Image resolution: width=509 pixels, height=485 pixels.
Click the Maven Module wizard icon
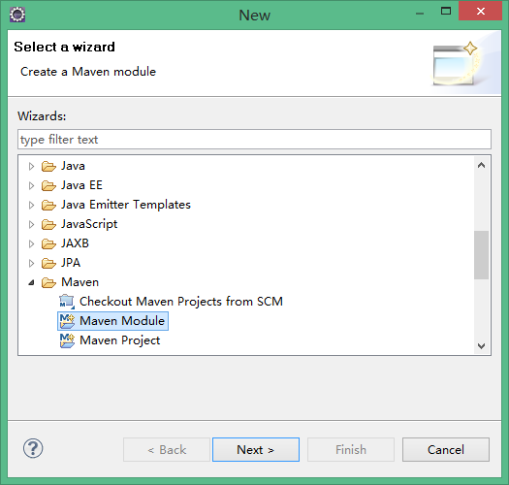[67, 321]
